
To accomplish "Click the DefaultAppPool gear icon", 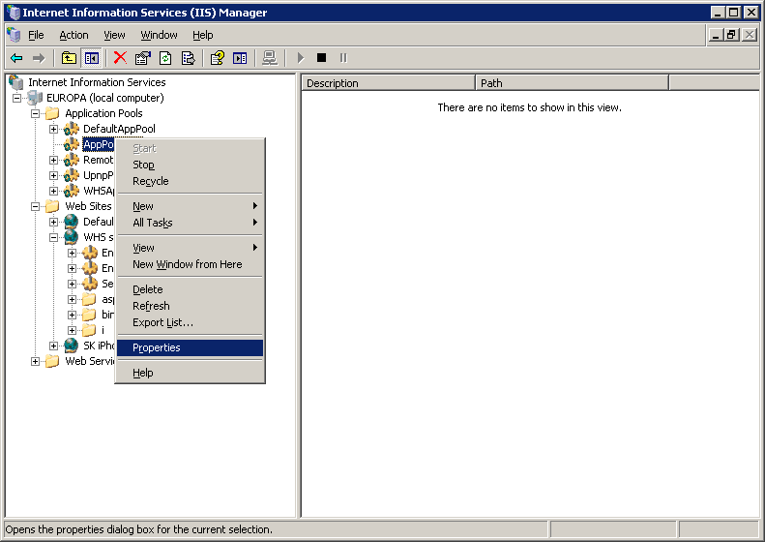I will click(x=72, y=129).
